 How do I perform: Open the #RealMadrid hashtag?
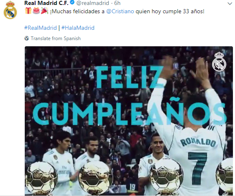point(40,28)
